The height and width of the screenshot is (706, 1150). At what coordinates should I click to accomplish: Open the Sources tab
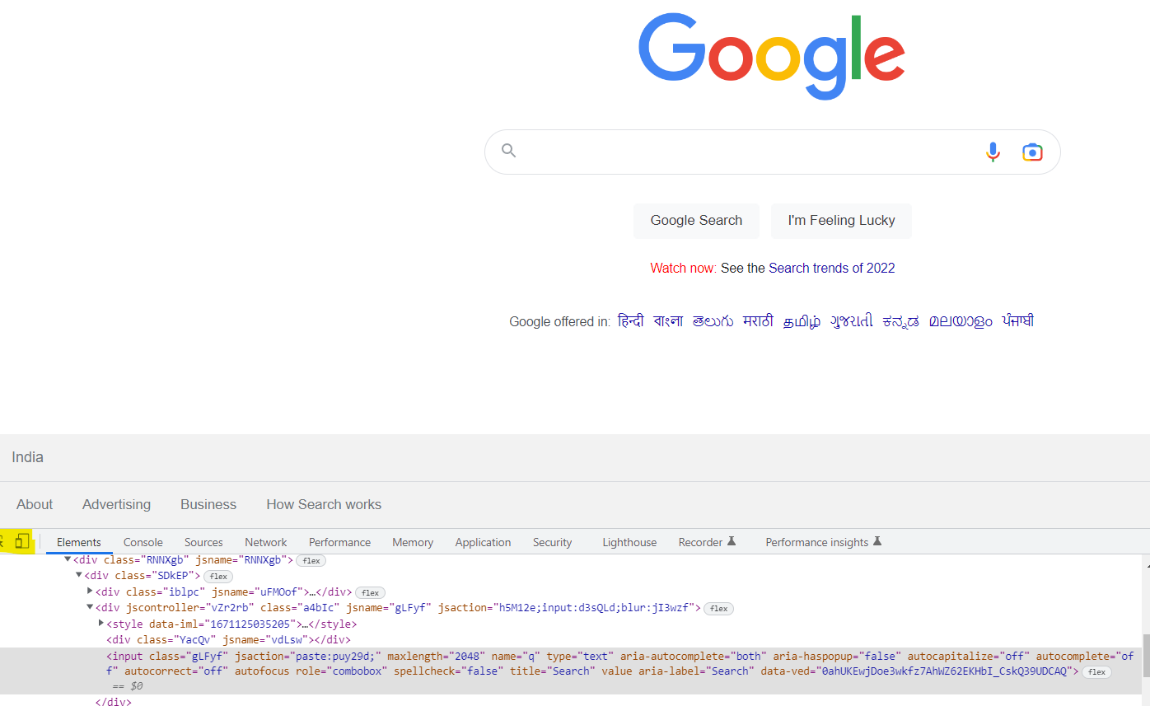pos(203,542)
